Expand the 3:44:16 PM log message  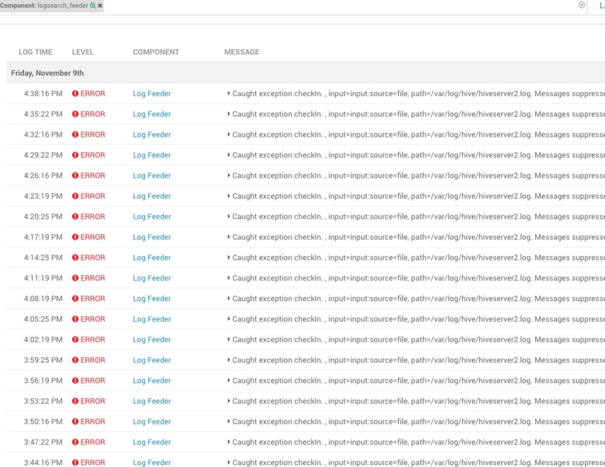(x=228, y=462)
